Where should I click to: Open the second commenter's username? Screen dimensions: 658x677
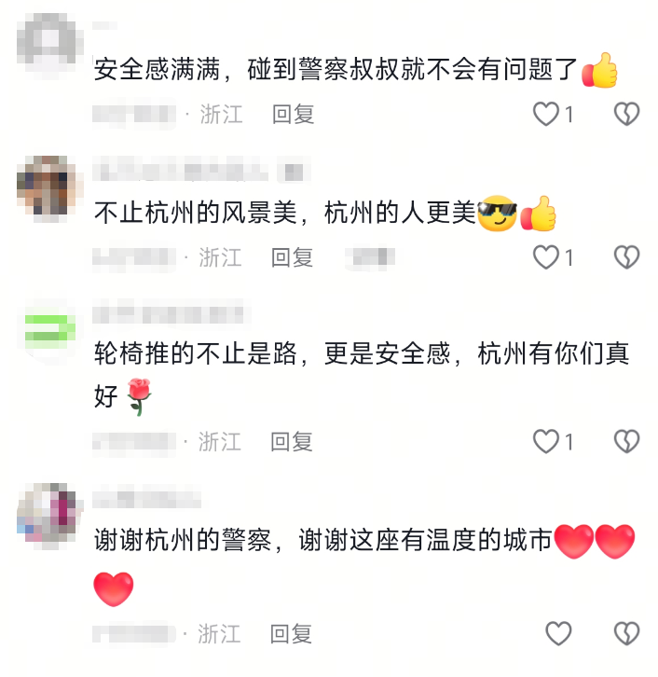click(x=181, y=171)
